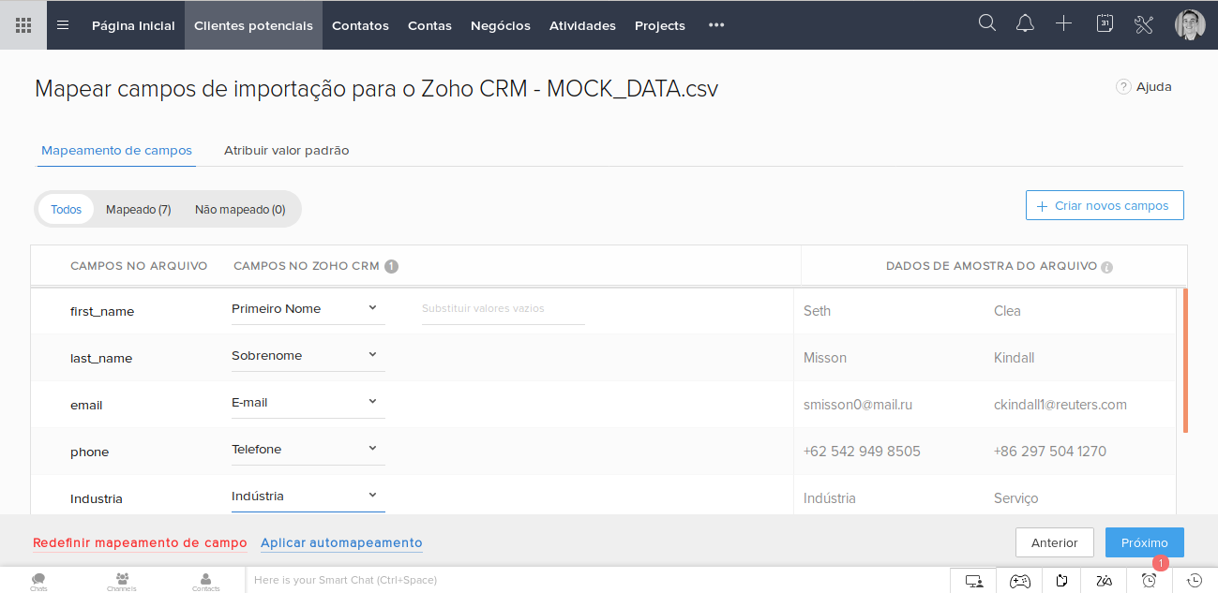Click the Industria file field label
The height and width of the screenshot is (593, 1218).
(x=97, y=498)
